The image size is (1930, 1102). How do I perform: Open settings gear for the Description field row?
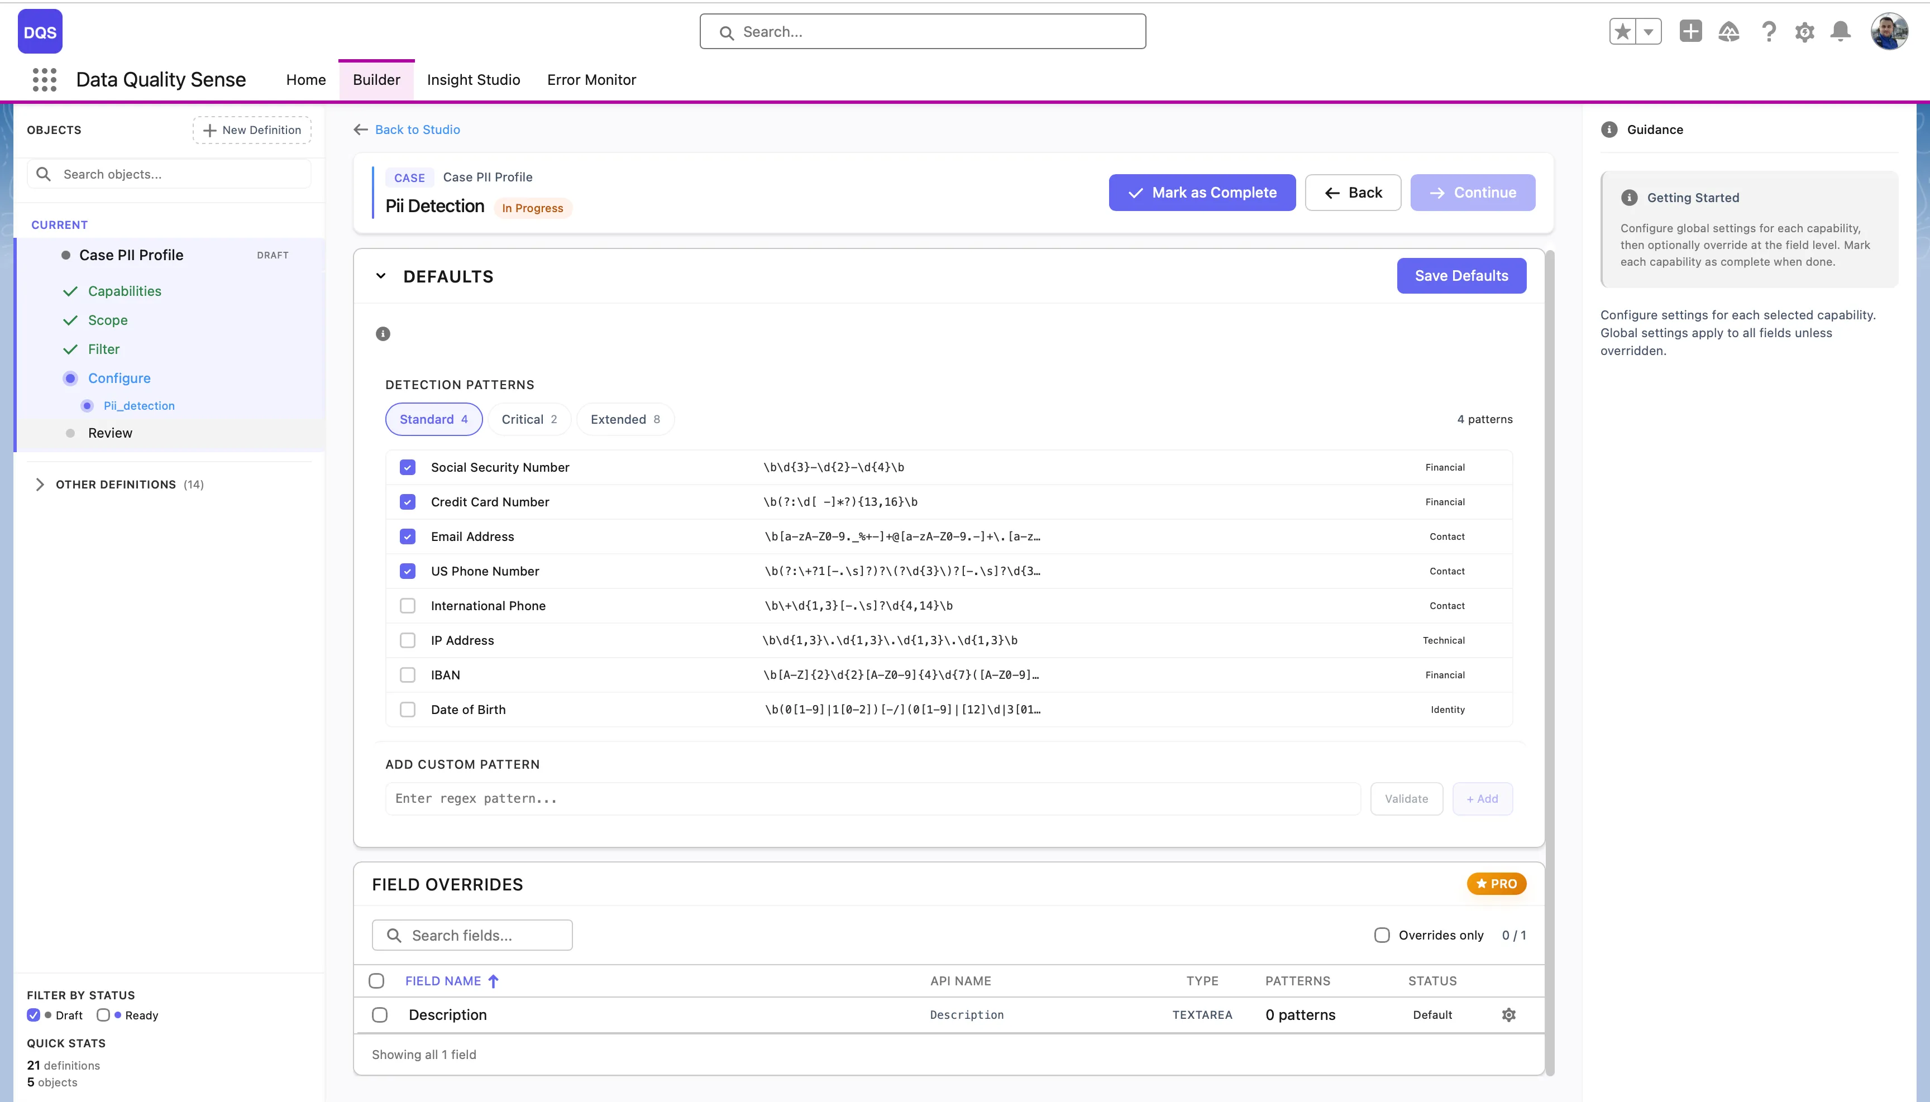(1508, 1014)
